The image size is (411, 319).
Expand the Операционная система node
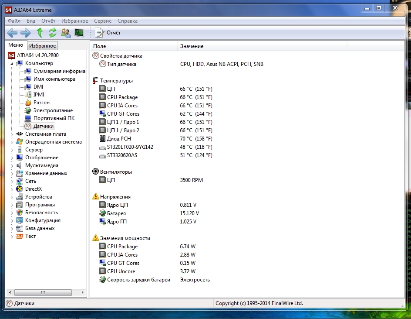point(12,142)
